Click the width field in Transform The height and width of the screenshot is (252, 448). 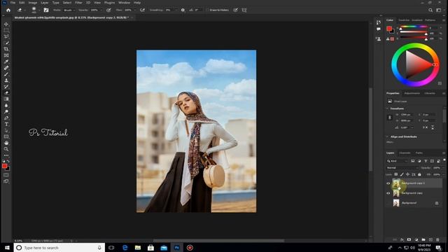(x=406, y=115)
